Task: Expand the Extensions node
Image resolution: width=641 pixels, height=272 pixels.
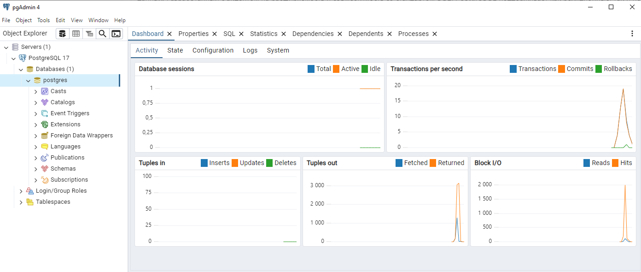Action: point(36,125)
